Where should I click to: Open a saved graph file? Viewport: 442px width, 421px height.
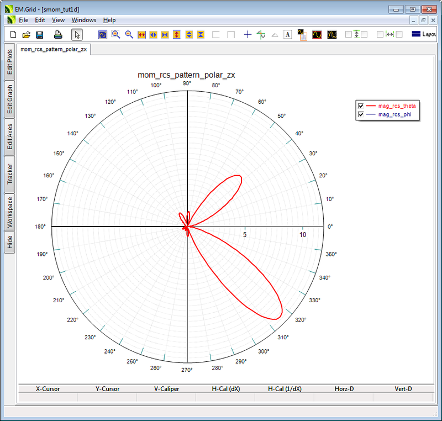click(26, 34)
